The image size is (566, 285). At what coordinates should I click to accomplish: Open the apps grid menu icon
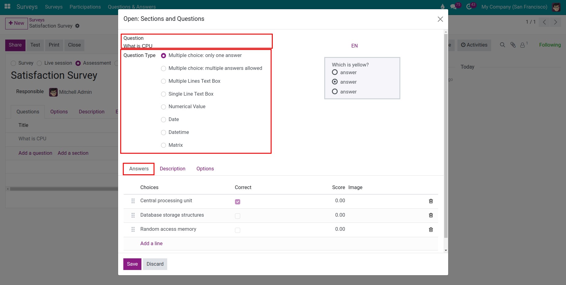(x=7, y=6)
